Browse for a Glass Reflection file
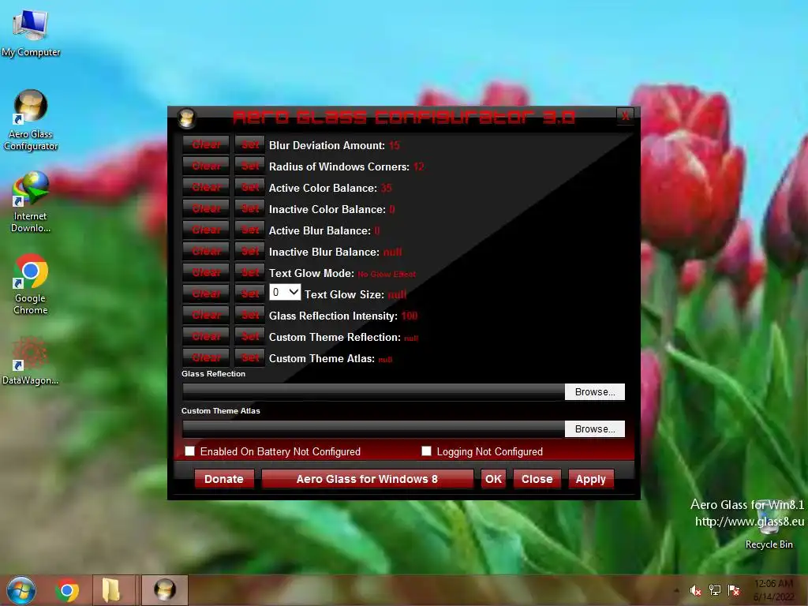 click(595, 391)
